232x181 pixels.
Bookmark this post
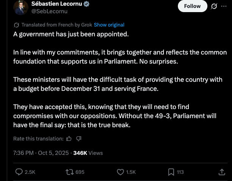tap(171, 172)
